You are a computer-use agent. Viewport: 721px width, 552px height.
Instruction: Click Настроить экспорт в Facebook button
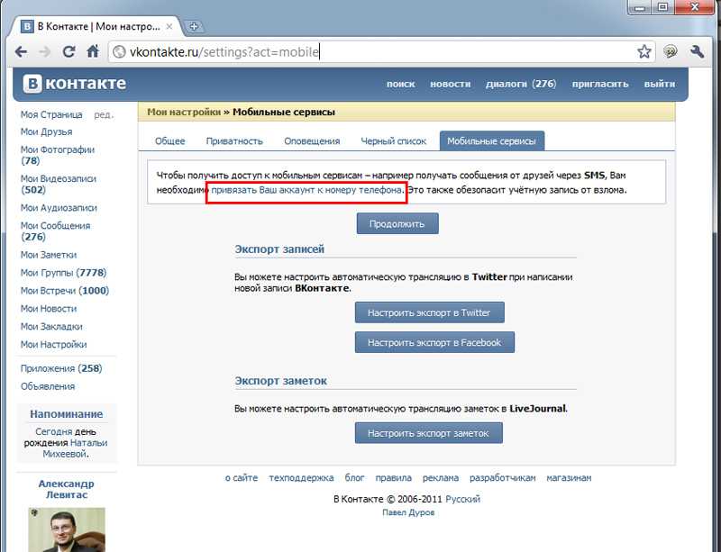[434, 342]
